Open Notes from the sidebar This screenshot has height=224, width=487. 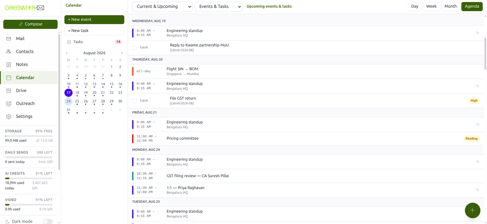pos(29,65)
